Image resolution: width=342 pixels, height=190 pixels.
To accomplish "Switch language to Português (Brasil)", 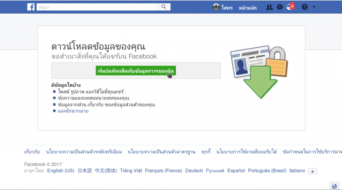I will point(267,171).
